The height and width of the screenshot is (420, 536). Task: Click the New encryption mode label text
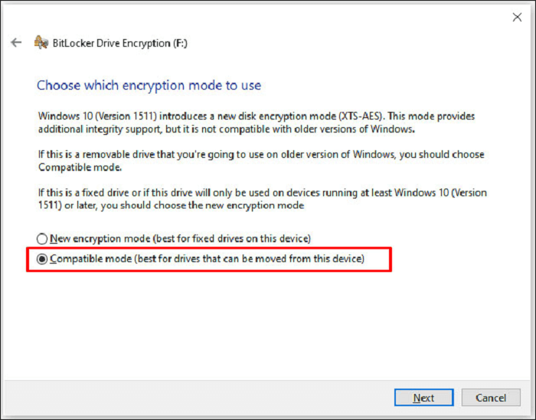tap(180, 238)
